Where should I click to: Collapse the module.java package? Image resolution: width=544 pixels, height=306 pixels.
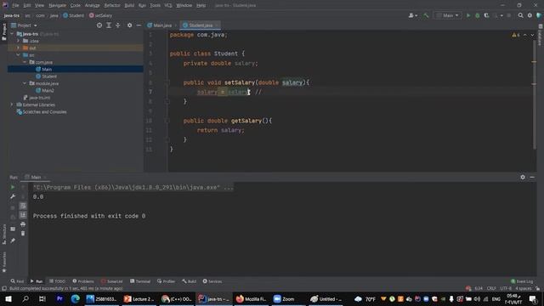pos(25,83)
